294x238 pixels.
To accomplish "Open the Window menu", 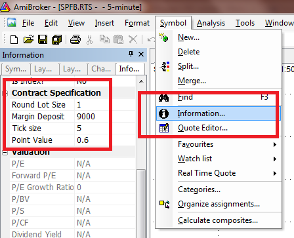I will (x=280, y=23).
